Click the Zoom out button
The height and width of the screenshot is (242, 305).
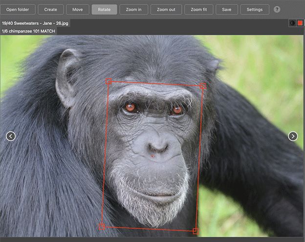pos(166,9)
